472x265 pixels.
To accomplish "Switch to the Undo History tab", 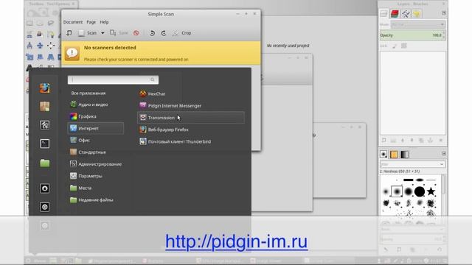I will tap(417, 13).
